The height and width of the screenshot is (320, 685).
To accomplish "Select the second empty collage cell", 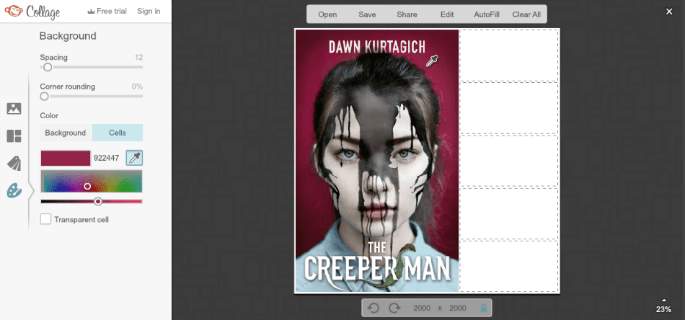I will click(x=509, y=108).
